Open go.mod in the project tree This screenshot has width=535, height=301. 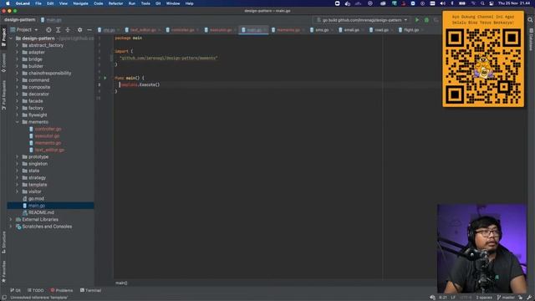point(36,199)
